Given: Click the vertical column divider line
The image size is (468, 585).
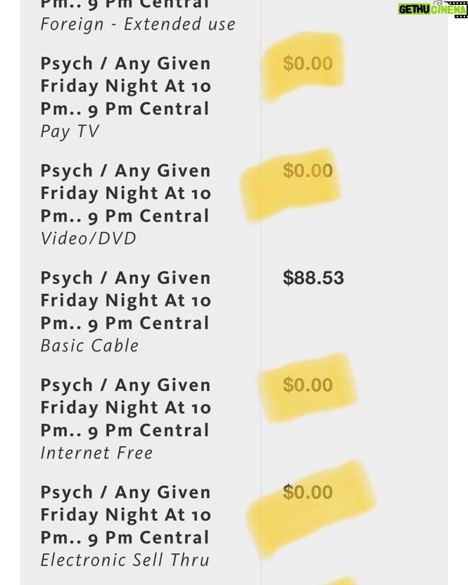Looking at the screenshot, I should (x=260, y=292).
